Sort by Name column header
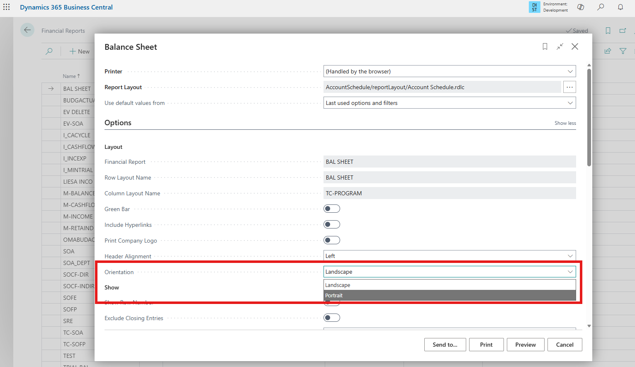Screen dimensions: 635x367 71,76
